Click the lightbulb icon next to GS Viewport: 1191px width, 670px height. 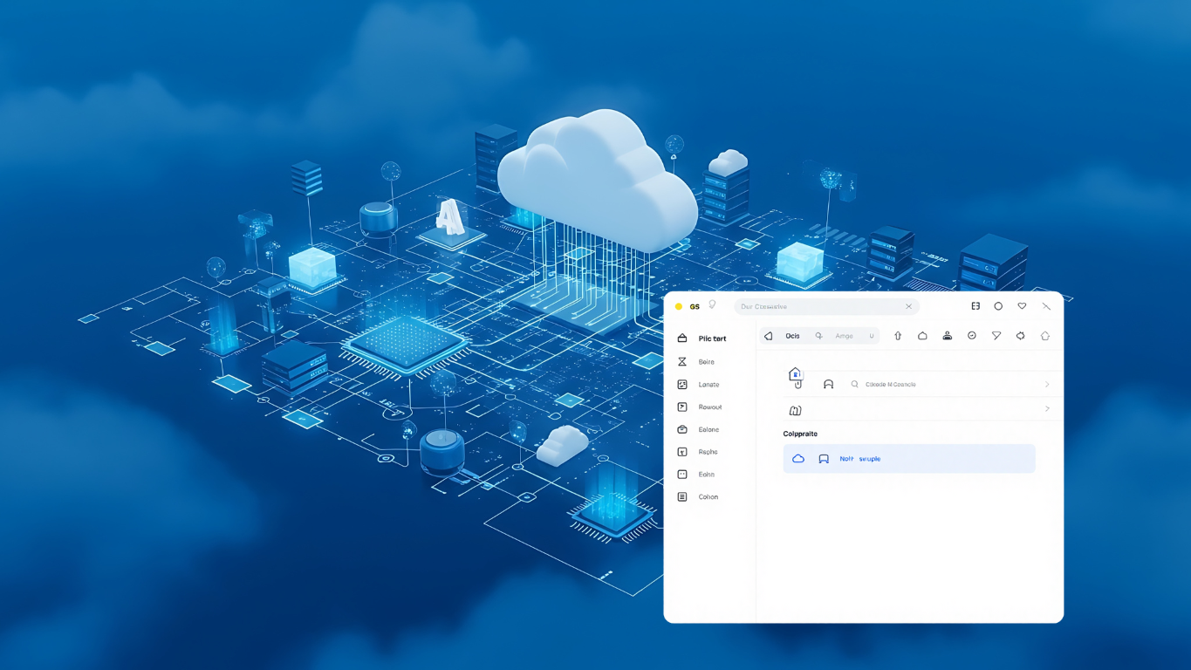[x=712, y=305]
